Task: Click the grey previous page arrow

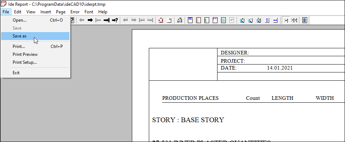Action: pos(82,21)
